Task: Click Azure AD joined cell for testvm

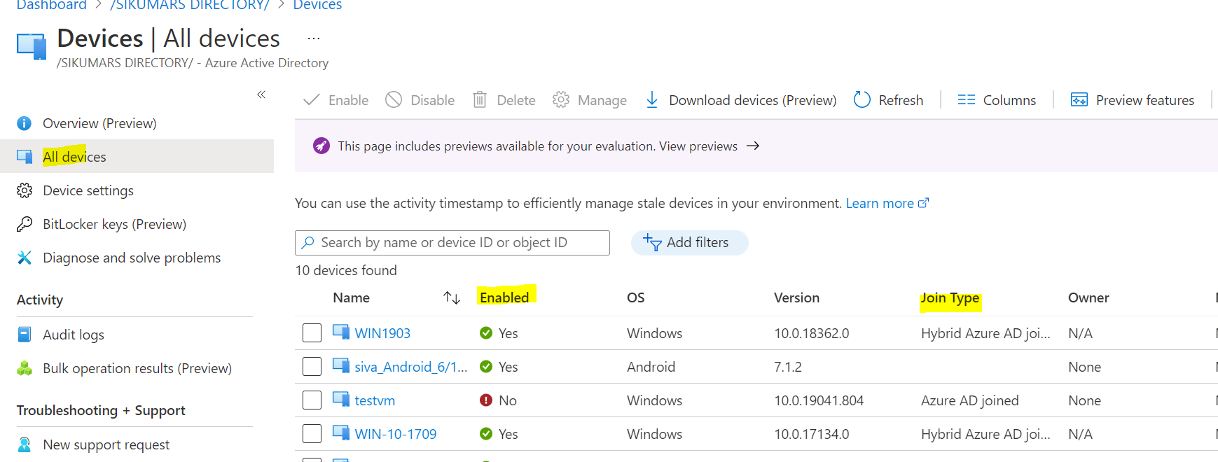Action: [x=969, y=400]
